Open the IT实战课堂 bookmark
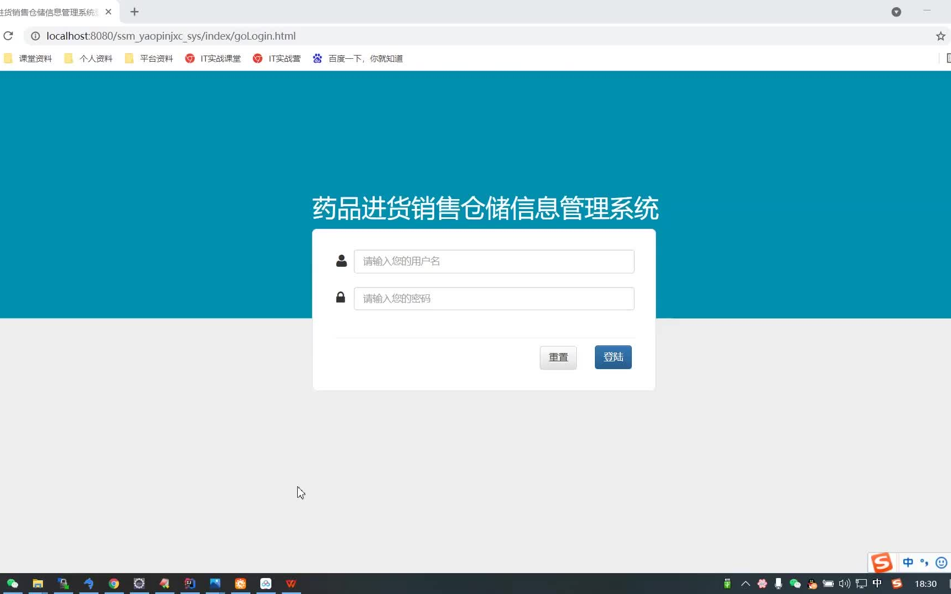The width and height of the screenshot is (951, 594). click(x=214, y=58)
